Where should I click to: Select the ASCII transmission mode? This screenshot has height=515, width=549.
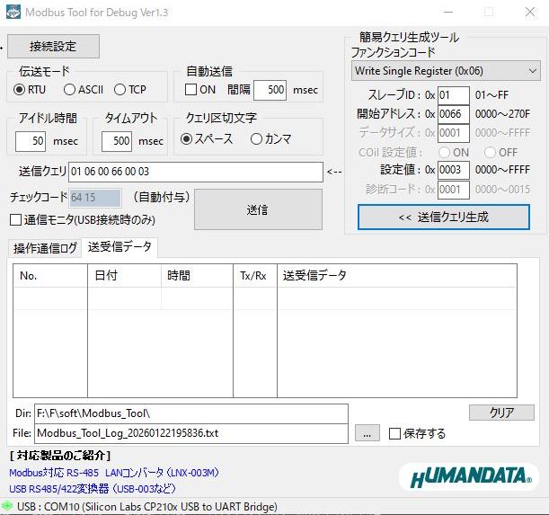70,90
